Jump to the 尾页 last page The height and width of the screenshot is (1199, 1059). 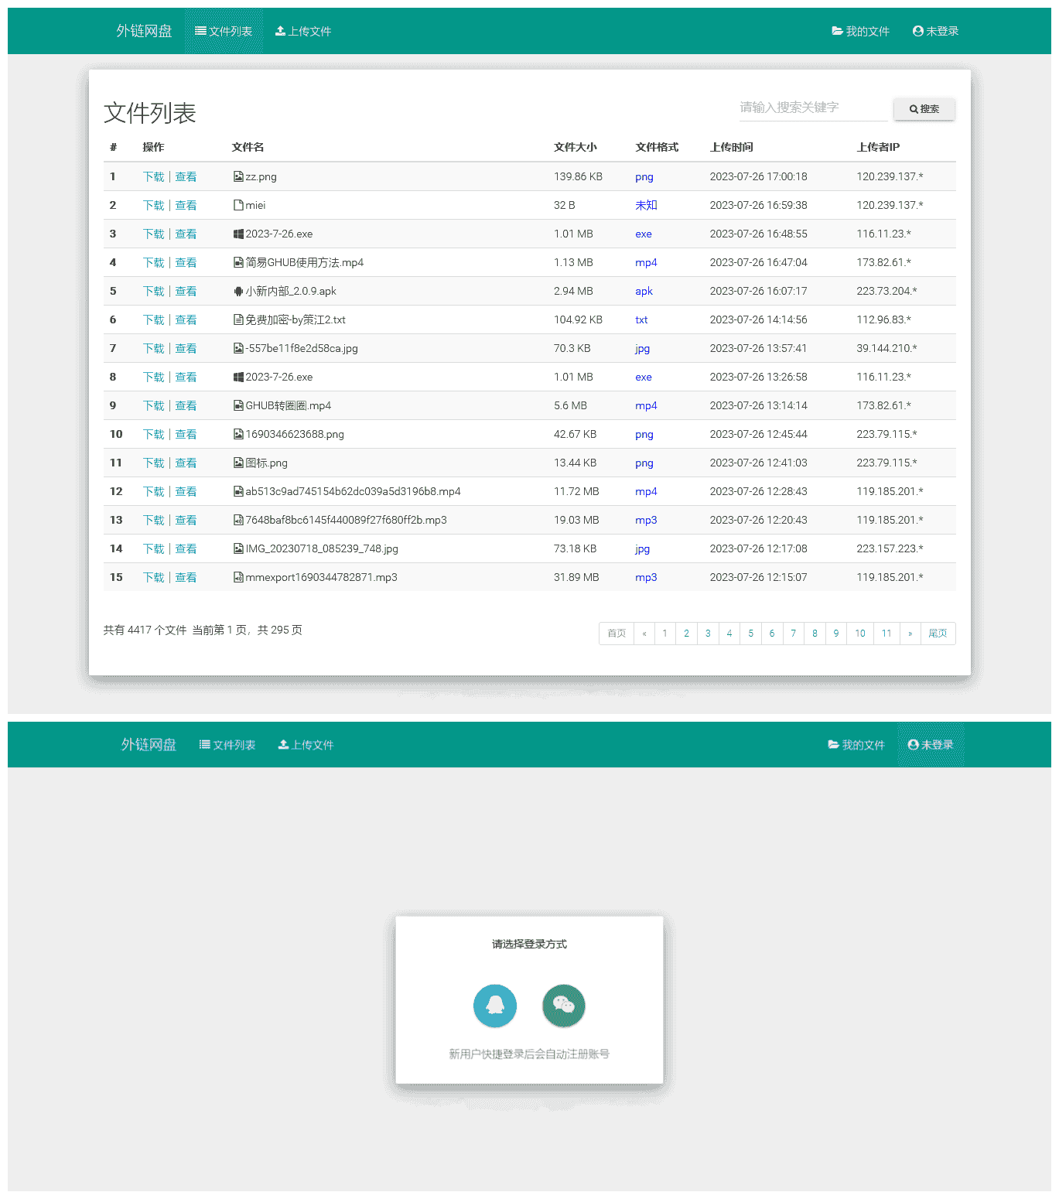click(x=938, y=634)
